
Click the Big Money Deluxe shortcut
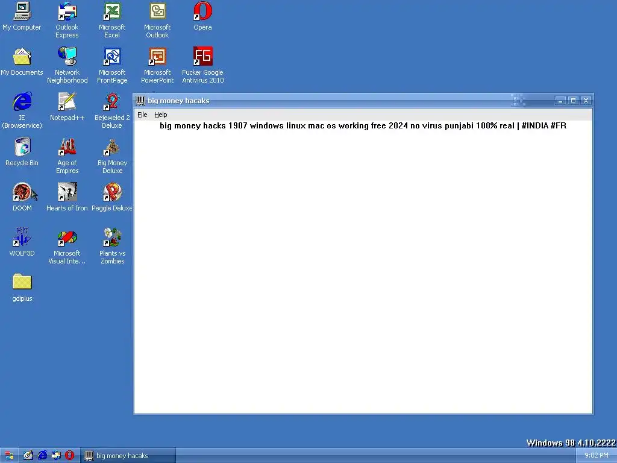click(x=112, y=156)
